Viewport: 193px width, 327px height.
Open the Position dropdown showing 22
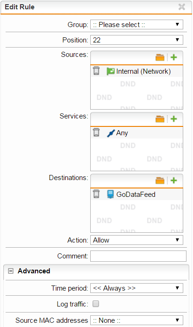click(x=137, y=40)
